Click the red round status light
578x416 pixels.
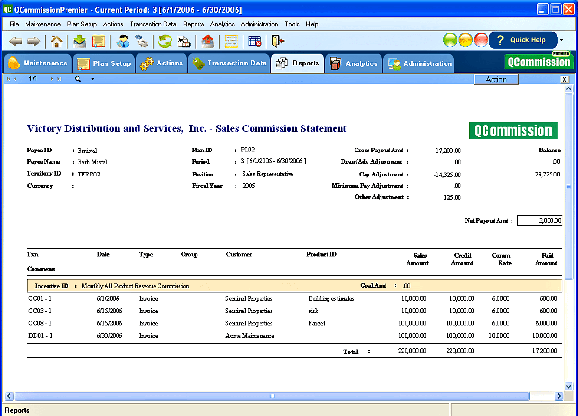[x=481, y=40]
